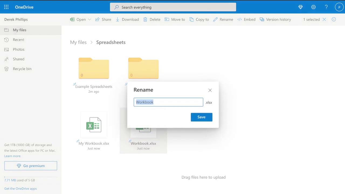345x194 pixels.
Task: Click Rename in the command bar
Action: [223, 19]
